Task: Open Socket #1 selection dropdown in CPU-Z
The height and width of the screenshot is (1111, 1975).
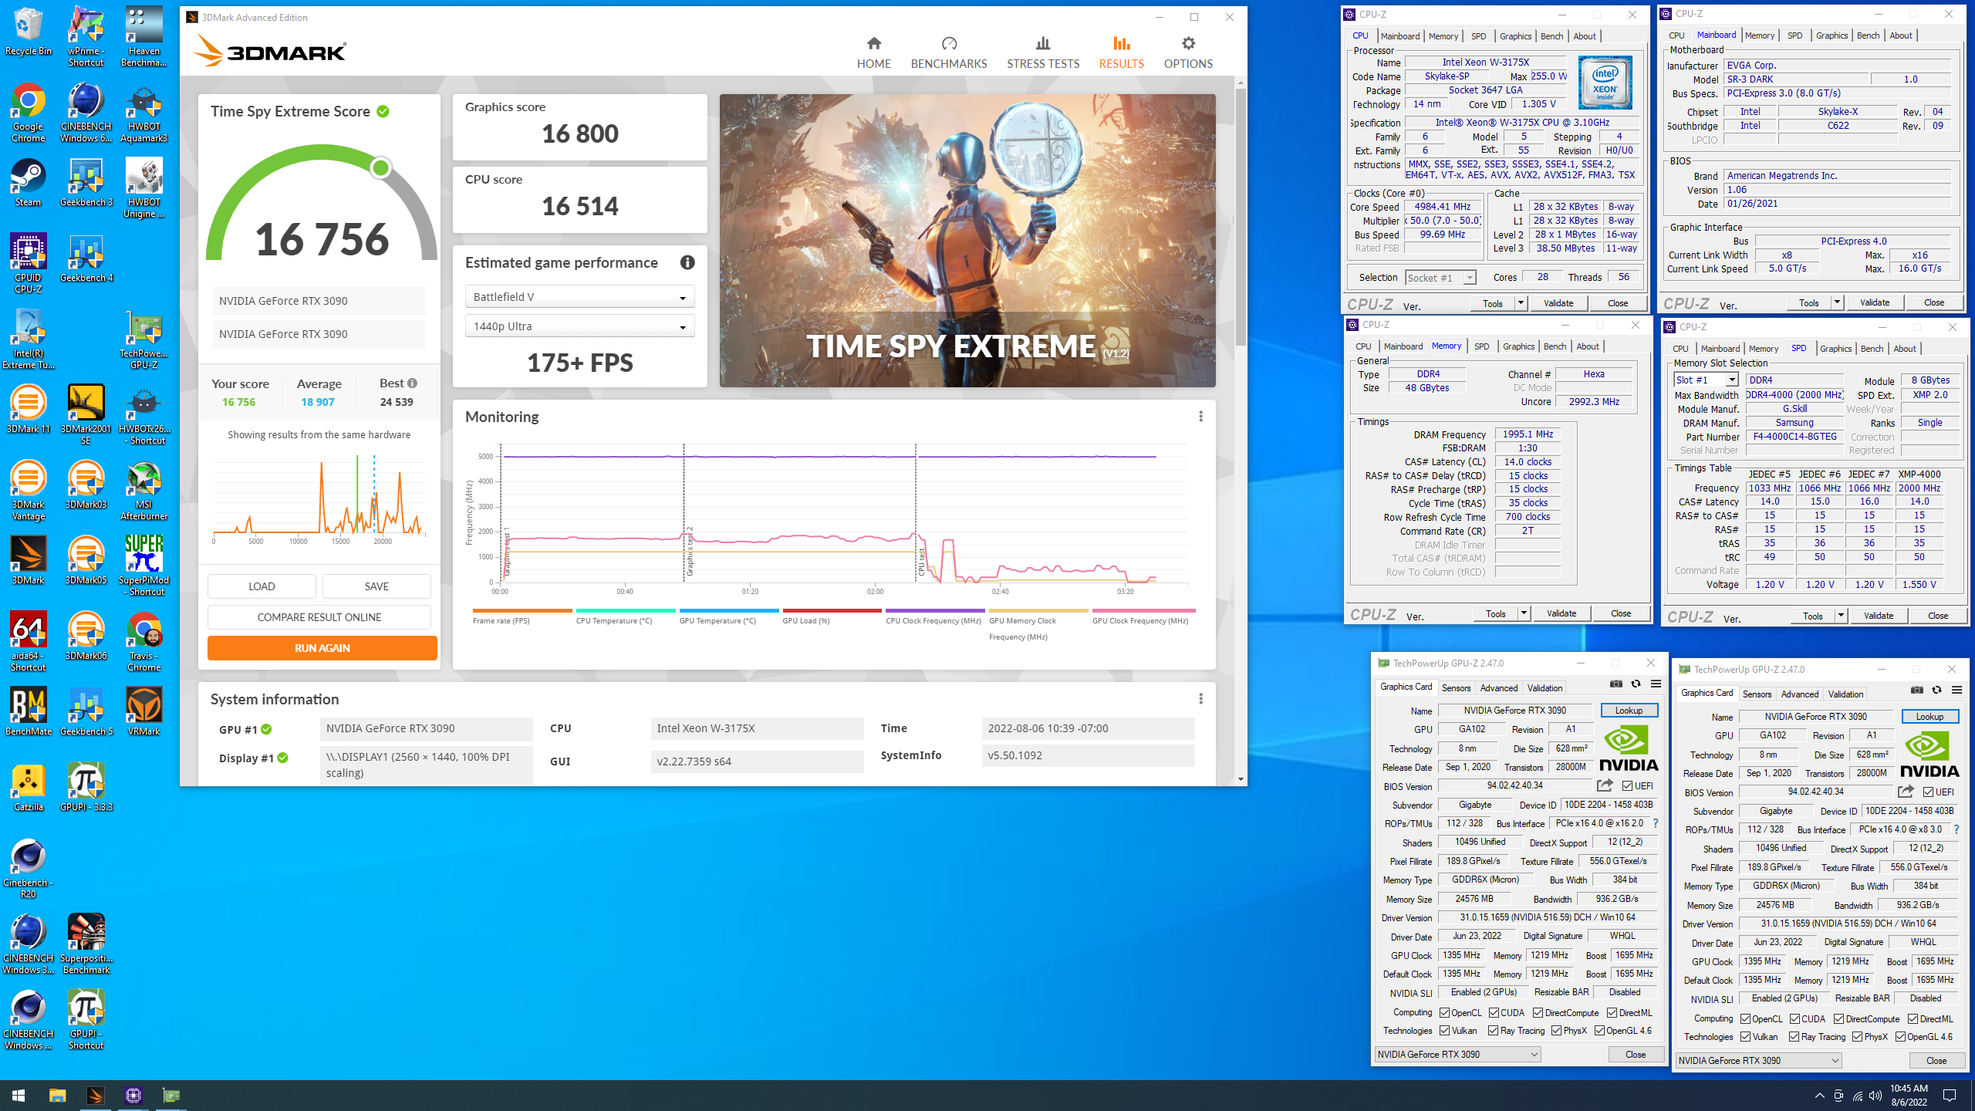Action: (x=1440, y=278)
